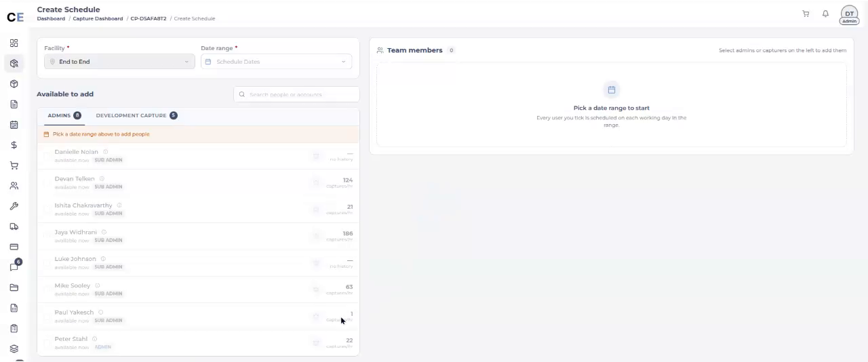Tick the checkbox for Danielle Nolan
Viewport: 868px width, 362px height.
(x=47, y=156)
